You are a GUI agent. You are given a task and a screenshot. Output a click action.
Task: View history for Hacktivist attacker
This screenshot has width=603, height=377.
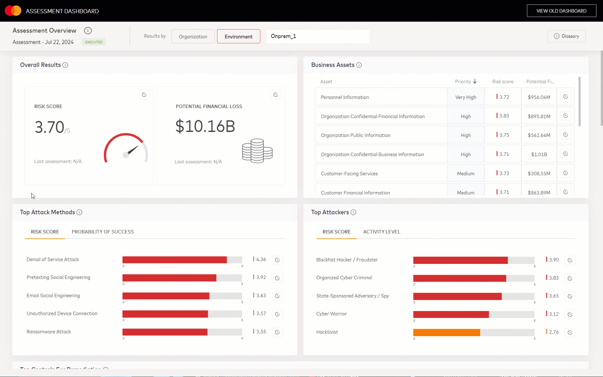570,332
